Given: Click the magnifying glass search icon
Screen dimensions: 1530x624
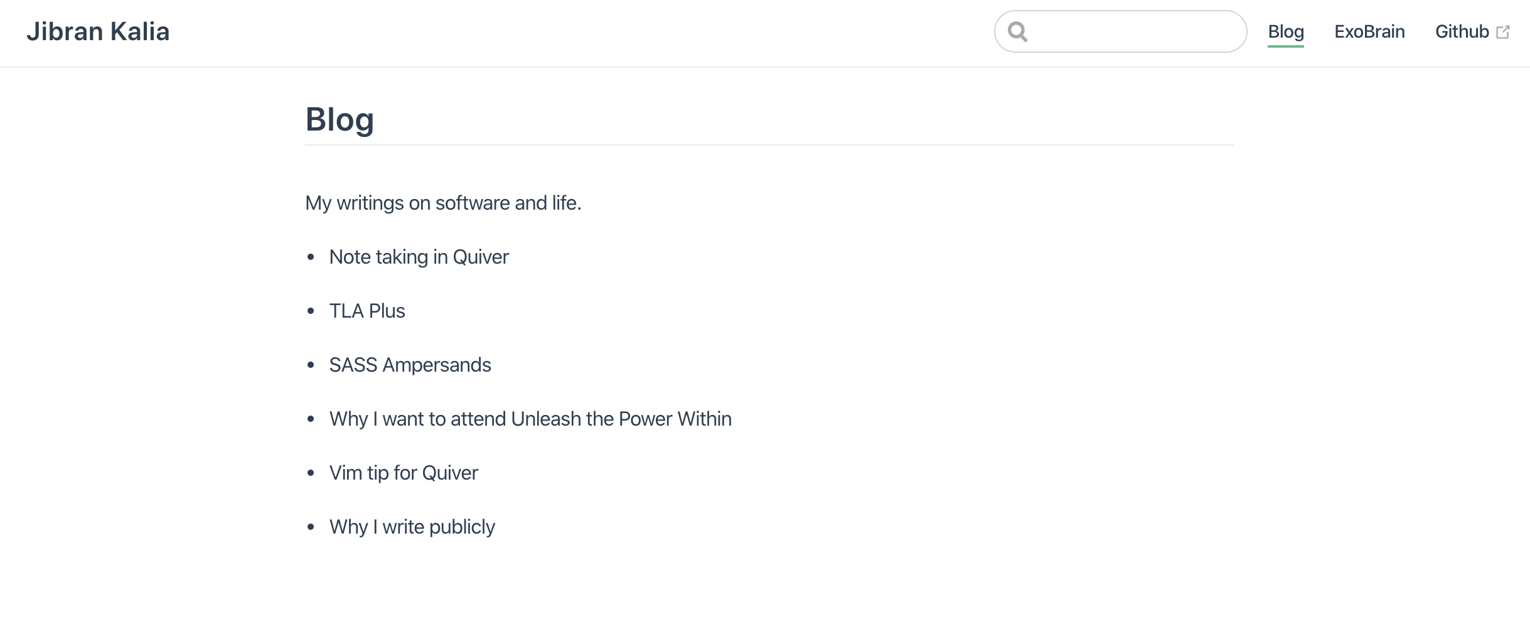Looking at the screenshot, I should pos(1019,31).
